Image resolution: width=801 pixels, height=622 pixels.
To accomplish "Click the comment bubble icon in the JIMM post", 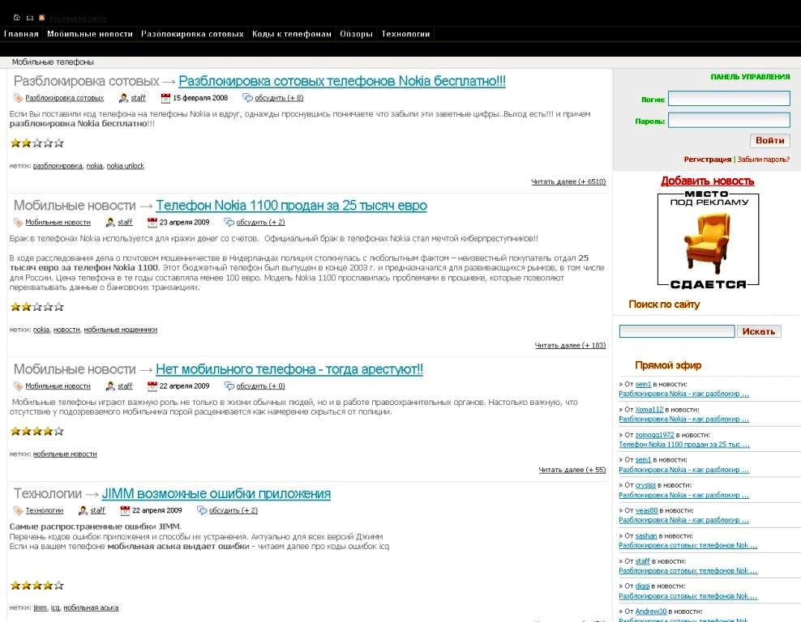I will click(x=203, y=511).
